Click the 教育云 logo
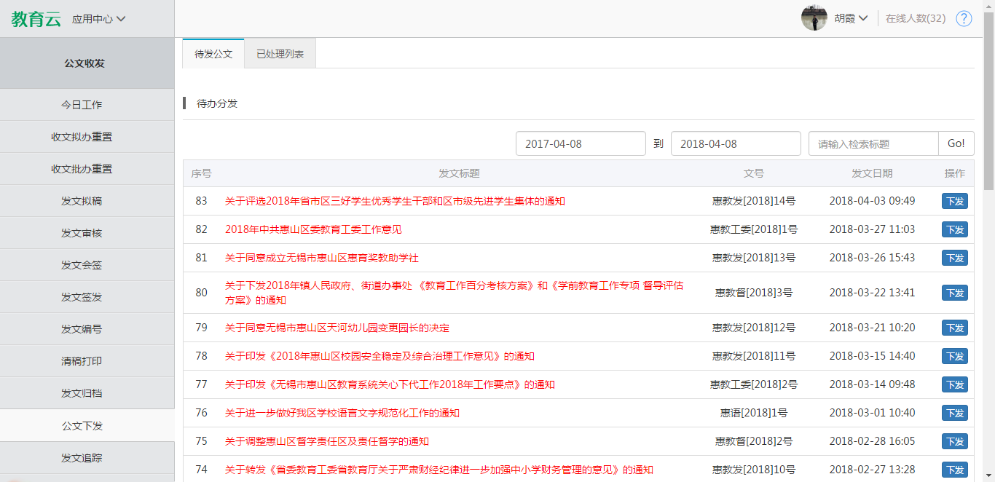 point(36,19)
